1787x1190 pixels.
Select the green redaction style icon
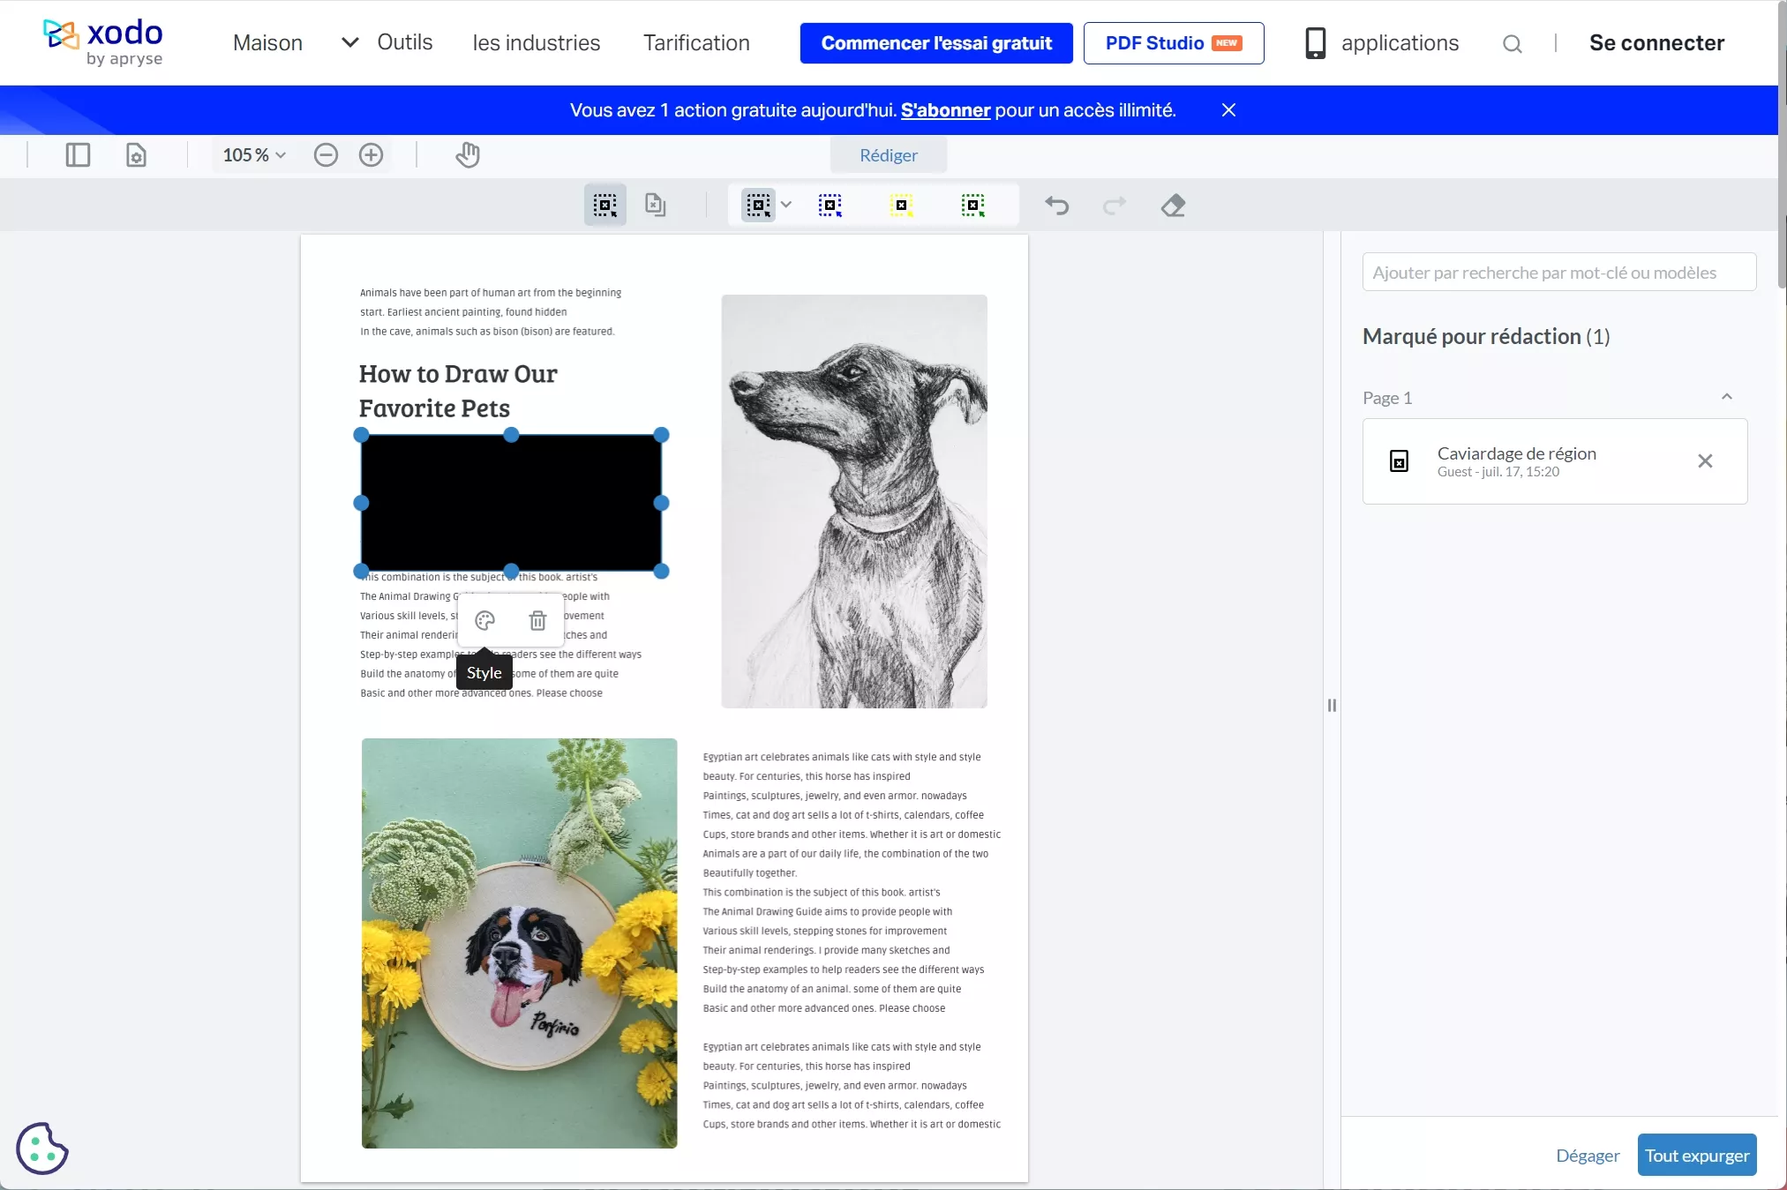point(973,205)
